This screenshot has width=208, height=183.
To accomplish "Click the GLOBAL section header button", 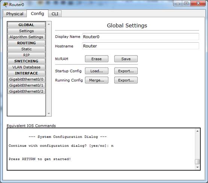I will (x=26, y=25).
